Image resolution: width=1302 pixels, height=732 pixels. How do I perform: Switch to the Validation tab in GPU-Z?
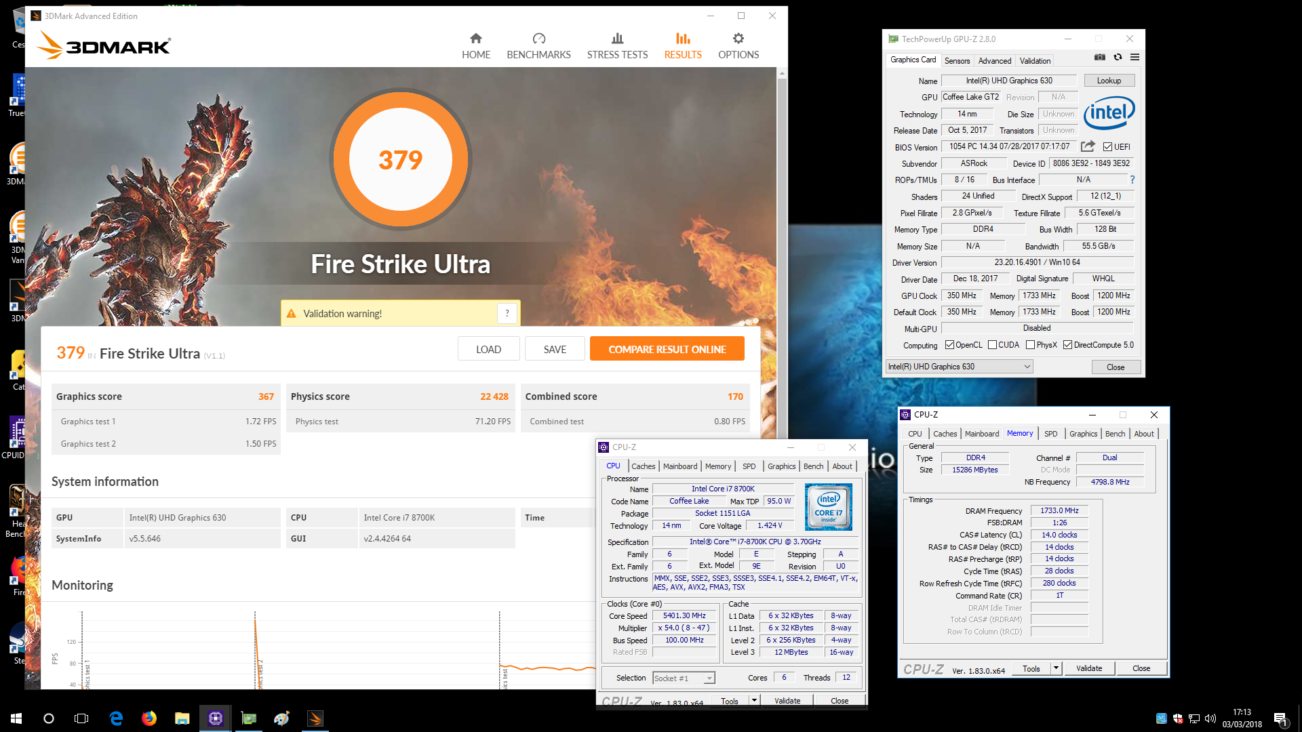tap(1035, 61)
